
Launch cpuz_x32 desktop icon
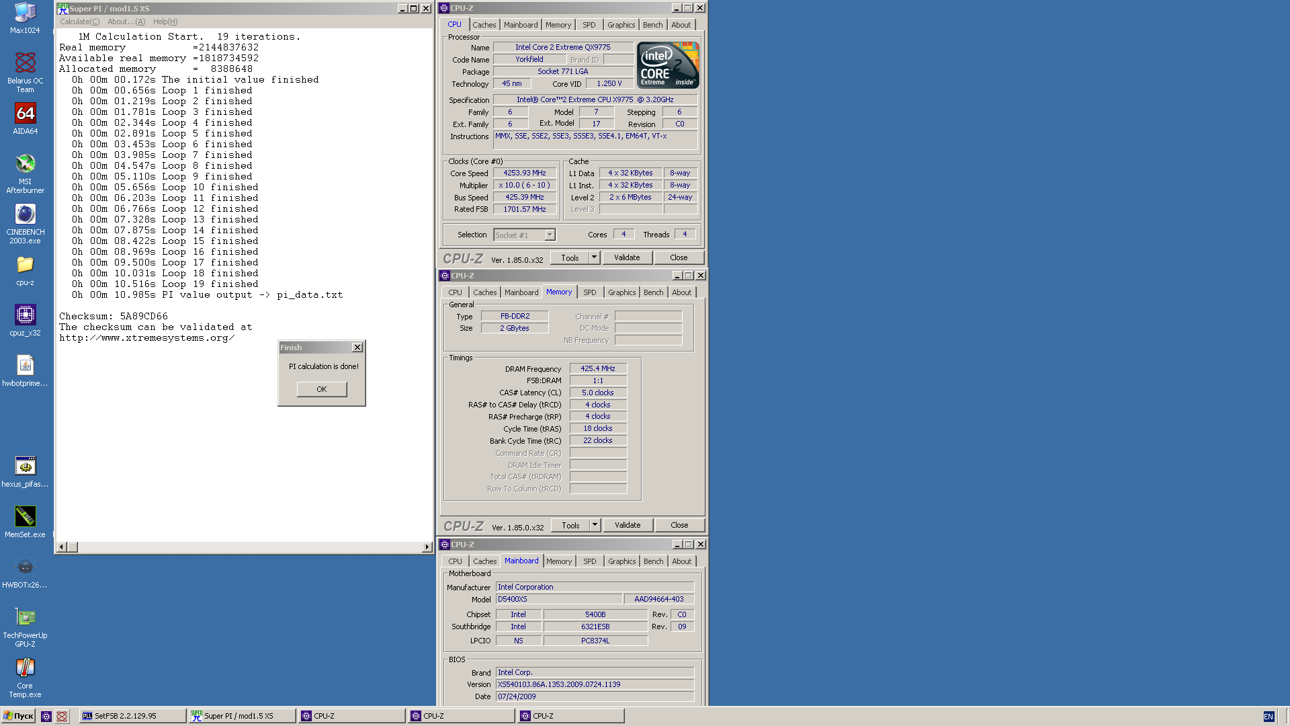(x=25, y=320)
